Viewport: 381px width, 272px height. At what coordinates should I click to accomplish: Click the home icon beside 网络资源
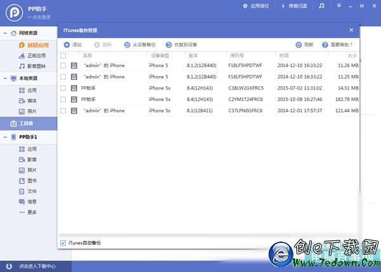coord(13,33)
